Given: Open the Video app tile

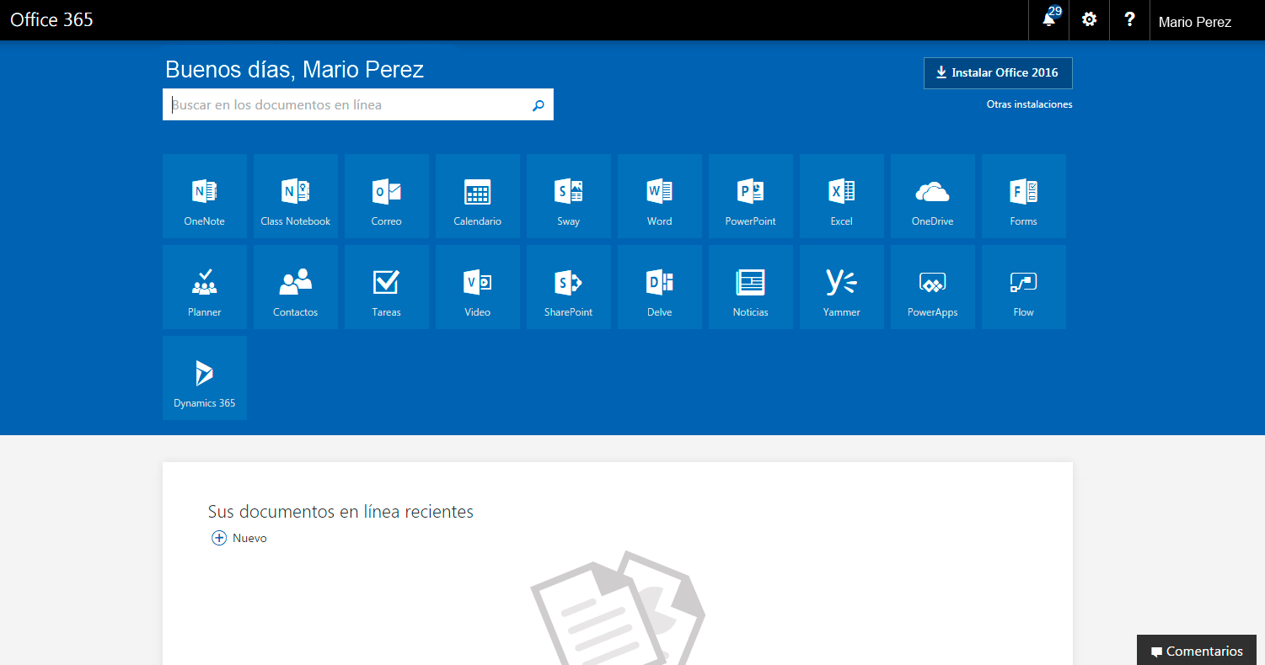Looking at the screenshot, I should 478,287.
